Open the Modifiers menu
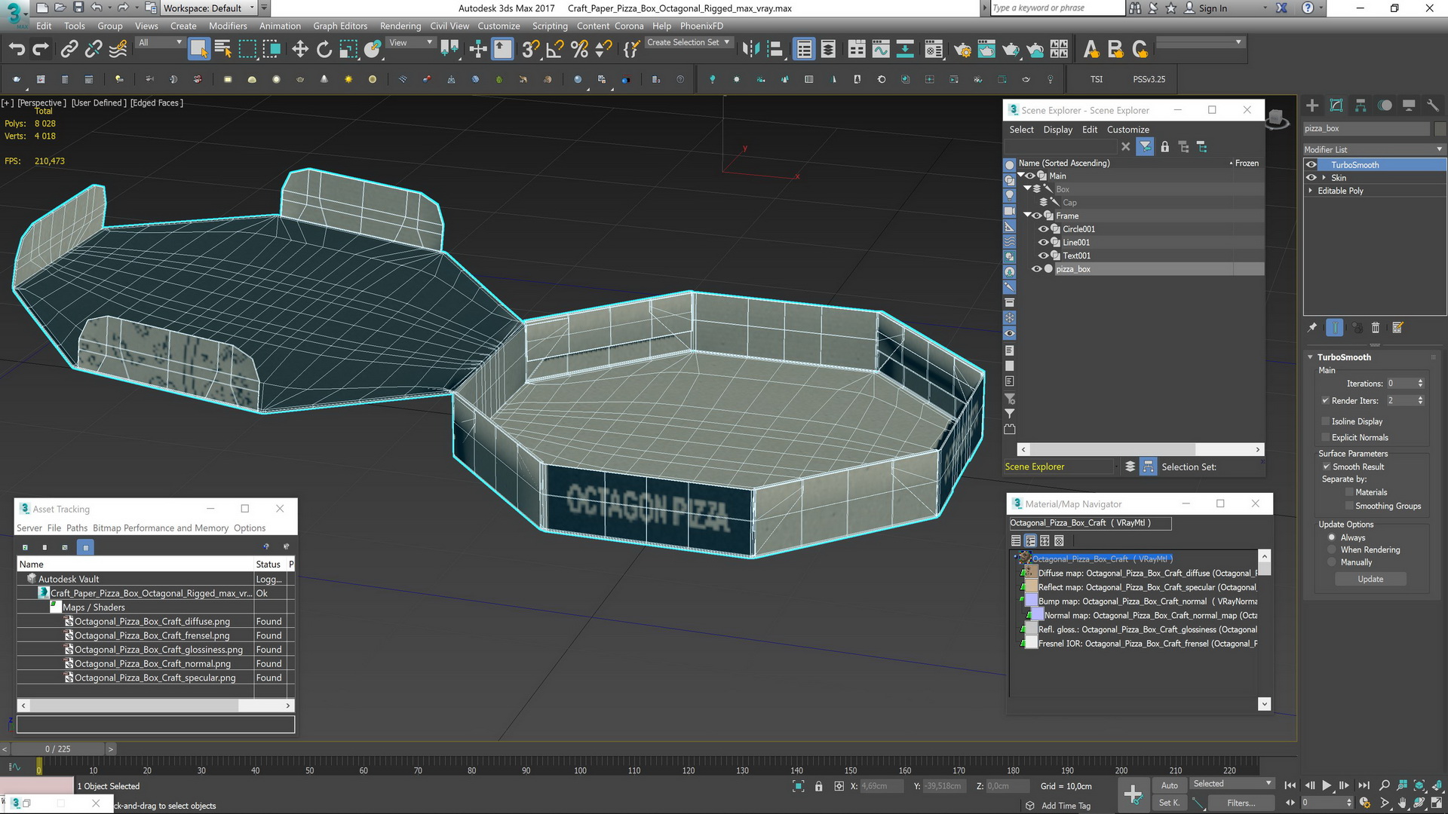 tap(228, 26)
